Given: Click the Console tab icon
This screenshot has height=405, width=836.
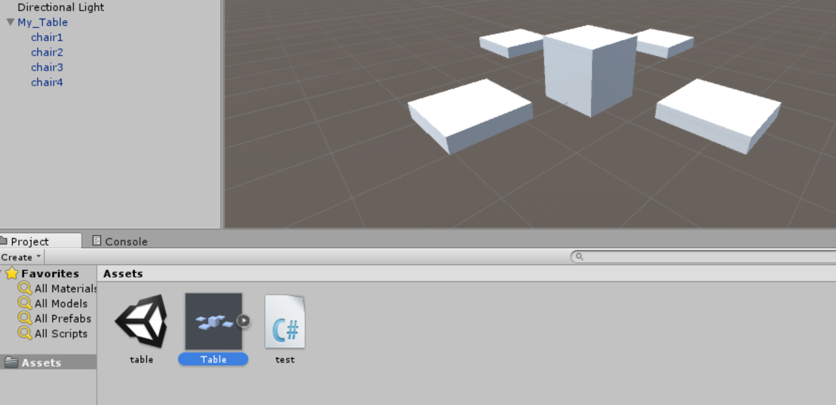Looking at the screenshot, I should click(x=96, y=241).
